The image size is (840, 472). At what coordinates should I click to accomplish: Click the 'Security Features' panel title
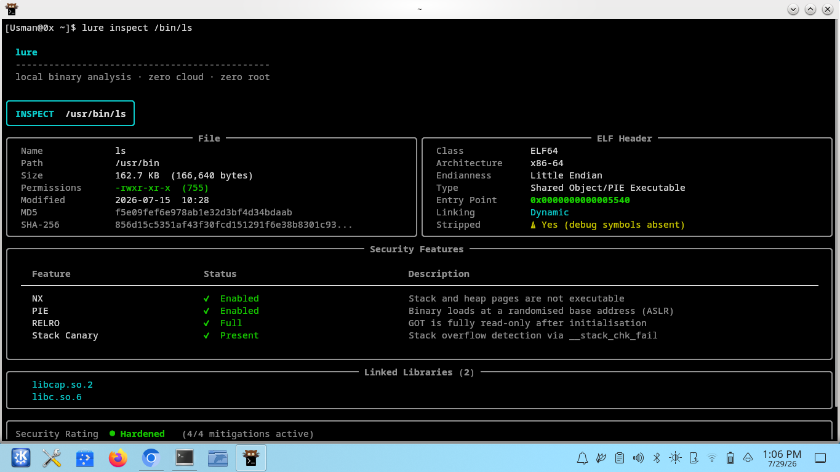pyautogui.click(x=417, y=249)
